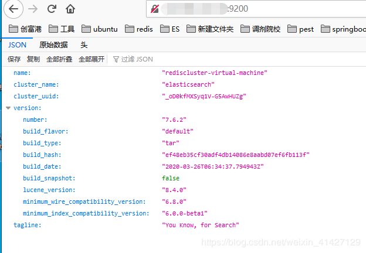Click the "6.8.0" wire compatibility value
The image size is (366, 253).
(x=174, y=201)
